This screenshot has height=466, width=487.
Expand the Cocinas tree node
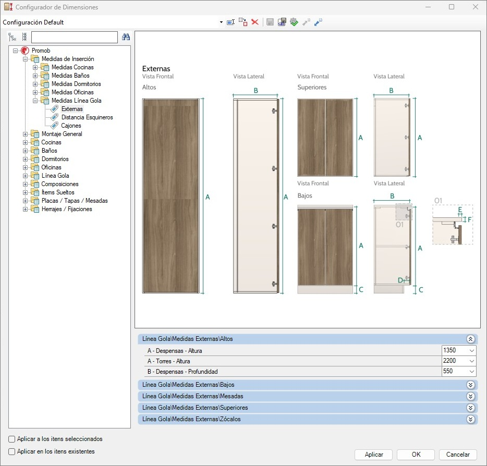pyautogui.click(x=26, y=142)
